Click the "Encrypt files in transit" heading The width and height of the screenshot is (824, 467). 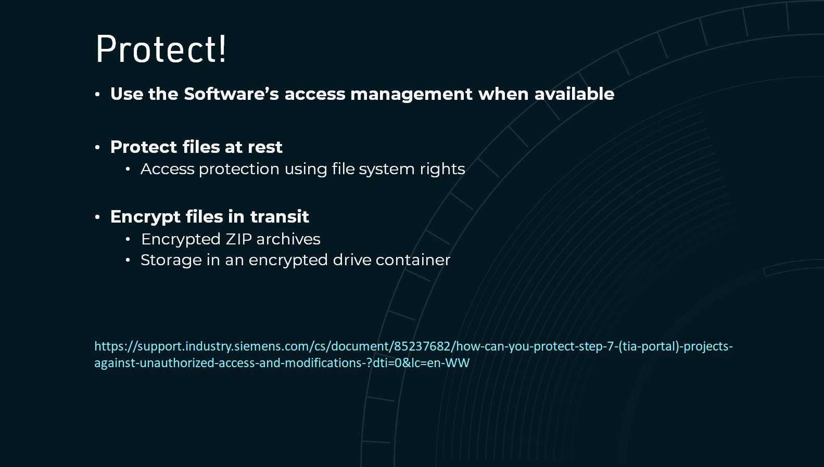tap(209, 216)
